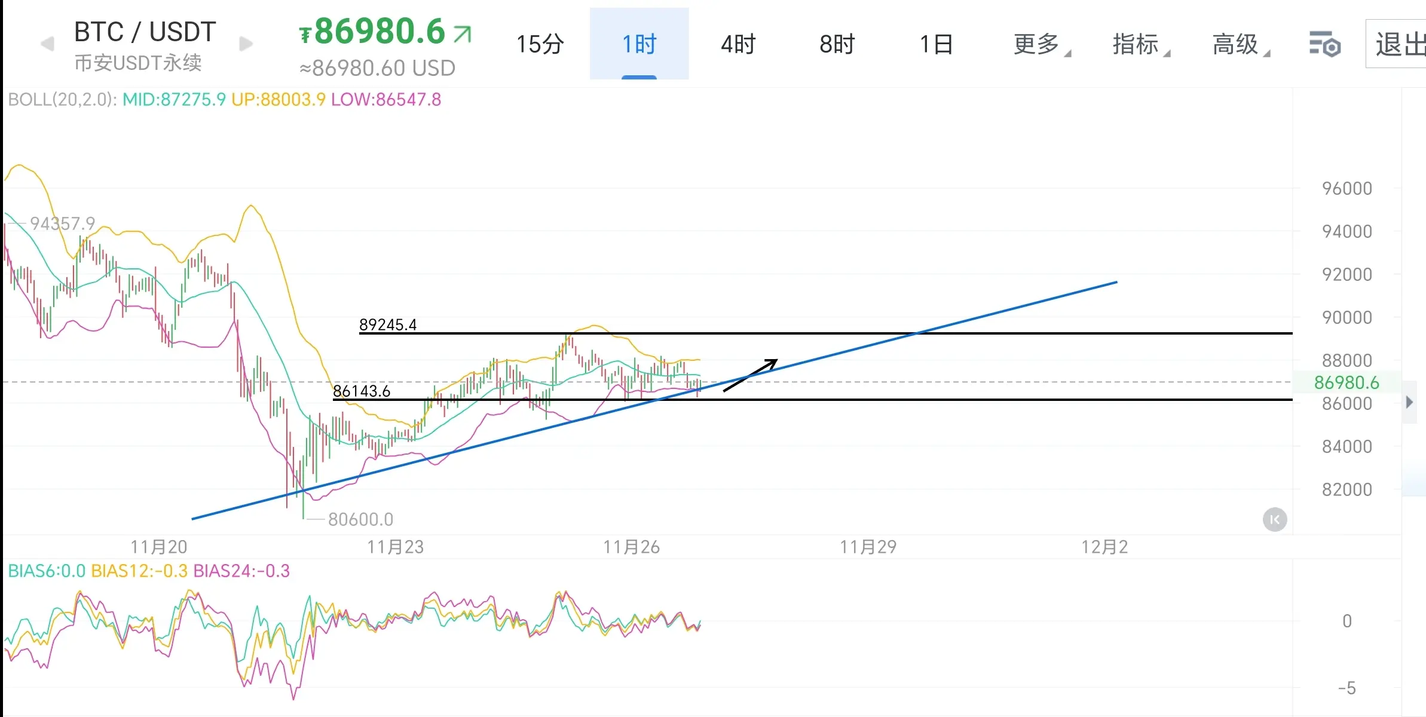
Task: Select the 1时 timeframe tab
Action: point(639,44)
